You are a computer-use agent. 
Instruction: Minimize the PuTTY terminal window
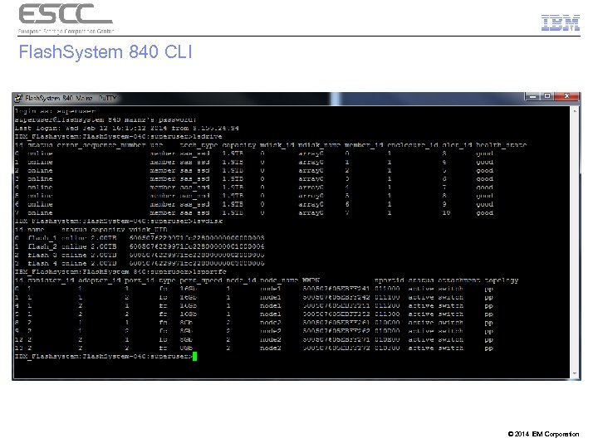pos(532,97)
